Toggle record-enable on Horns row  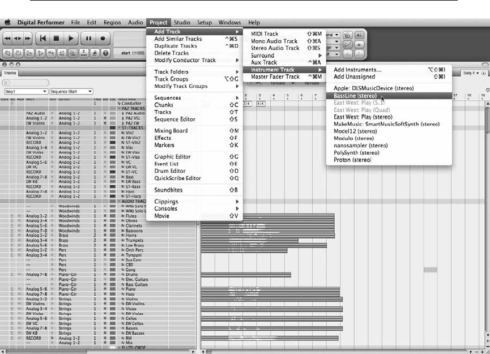(12, 235)
